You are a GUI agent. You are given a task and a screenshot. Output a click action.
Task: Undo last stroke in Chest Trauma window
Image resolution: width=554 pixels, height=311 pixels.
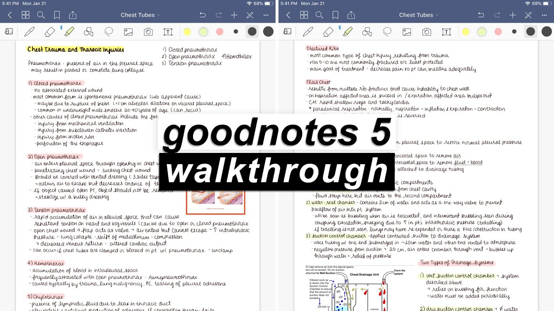coord(203,15)
